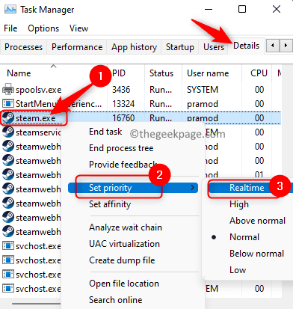Expand the Set priority submenu
Viewport: 293px width, 309px height.
(x=133, y=188)
